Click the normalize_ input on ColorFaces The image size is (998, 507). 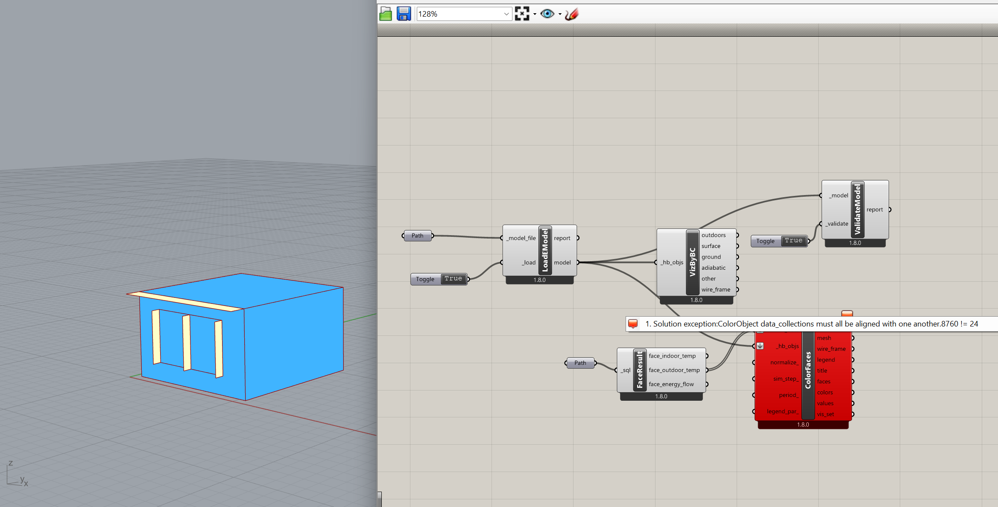pos(784,362)
